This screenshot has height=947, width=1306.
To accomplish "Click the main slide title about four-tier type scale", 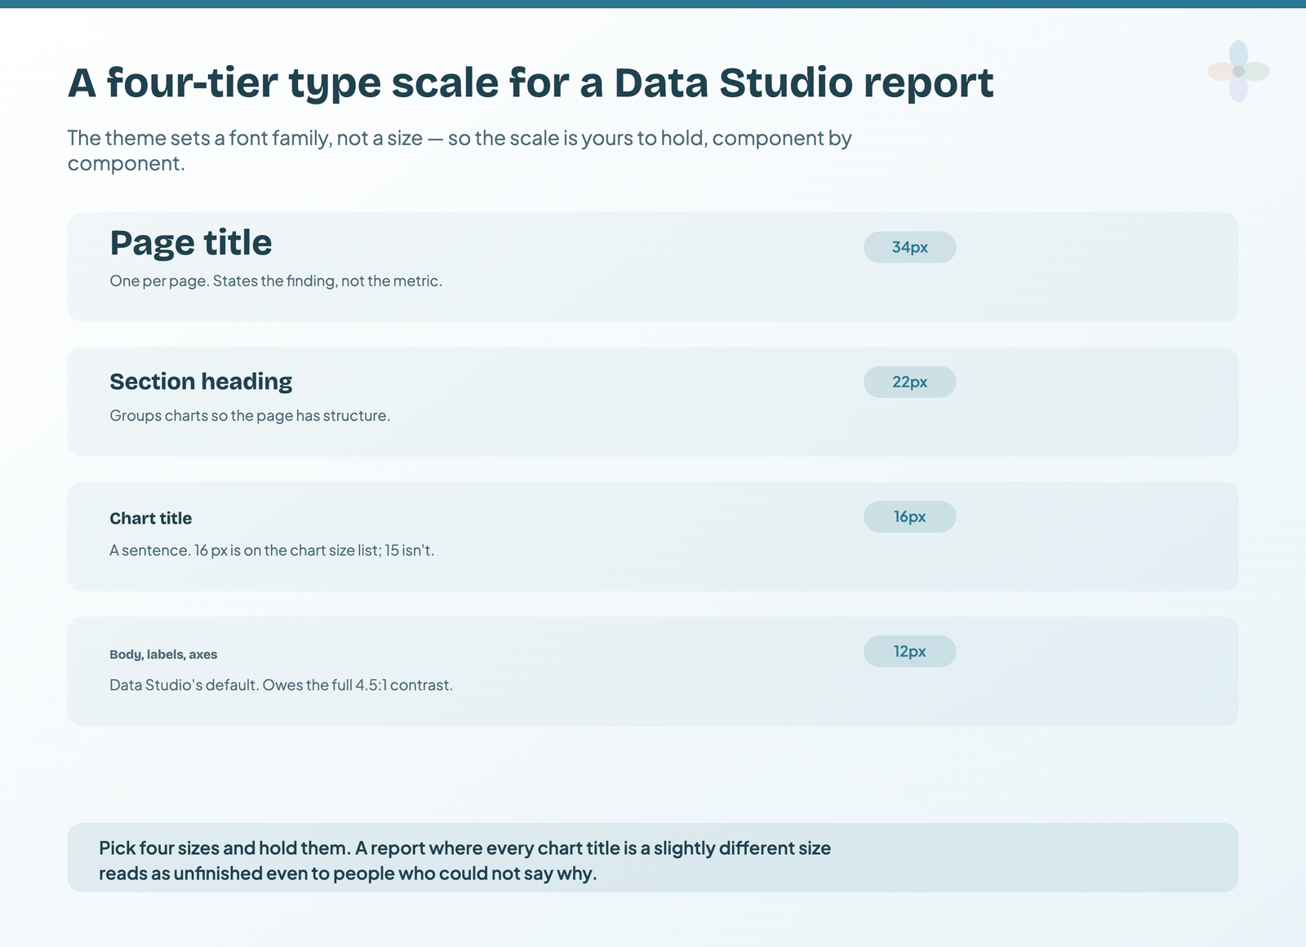I will (x=531, y=83).
